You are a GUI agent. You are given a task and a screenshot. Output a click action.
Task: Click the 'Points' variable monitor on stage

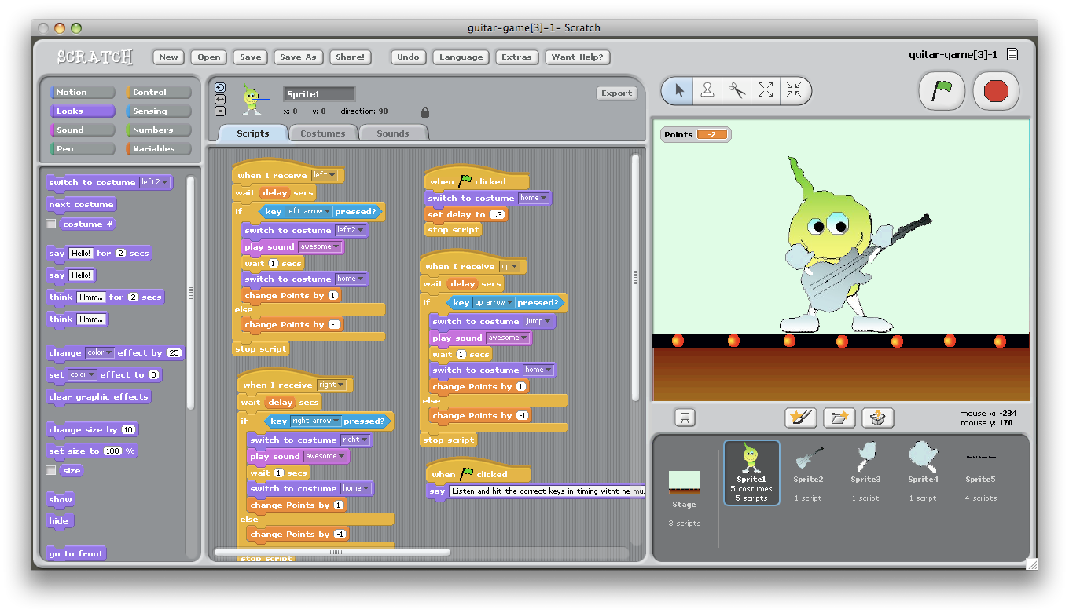pyautogui.click(x=696, y=134)
